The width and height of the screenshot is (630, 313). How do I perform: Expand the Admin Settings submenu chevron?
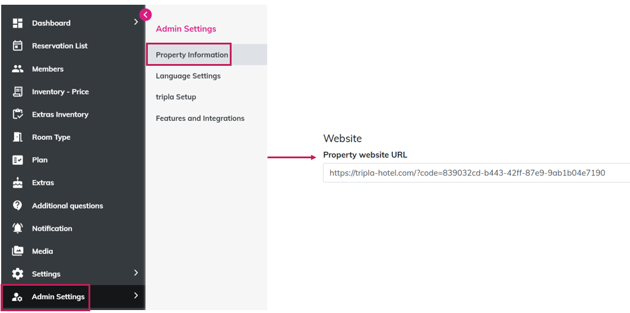(x=136, y=296)
